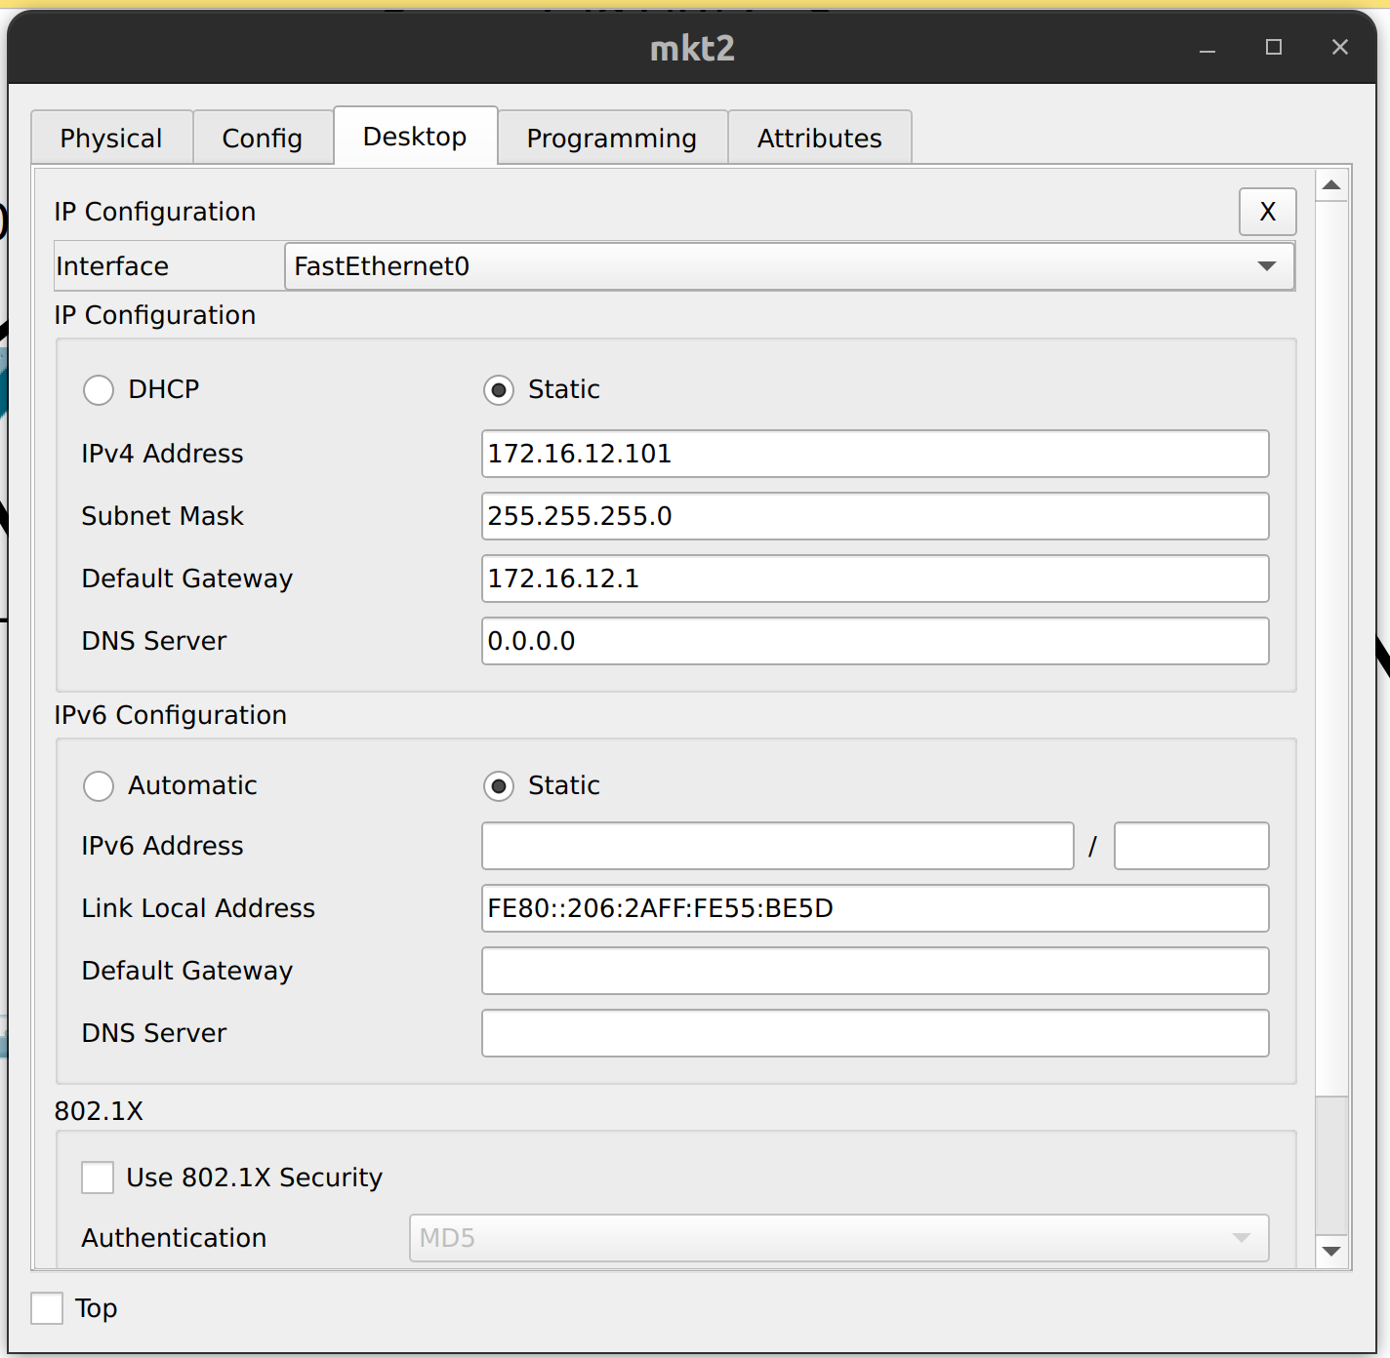Open the Authentication method dropdown
Image resolution: width=1390 pixels, height=1358 pixels.
(x=1242, y=1237)
